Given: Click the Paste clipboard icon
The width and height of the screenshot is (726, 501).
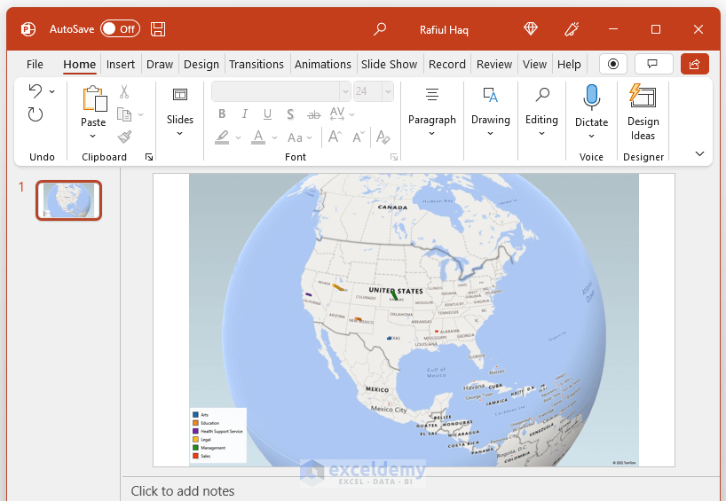Looking at the screenshot, I should pos(94,98).
